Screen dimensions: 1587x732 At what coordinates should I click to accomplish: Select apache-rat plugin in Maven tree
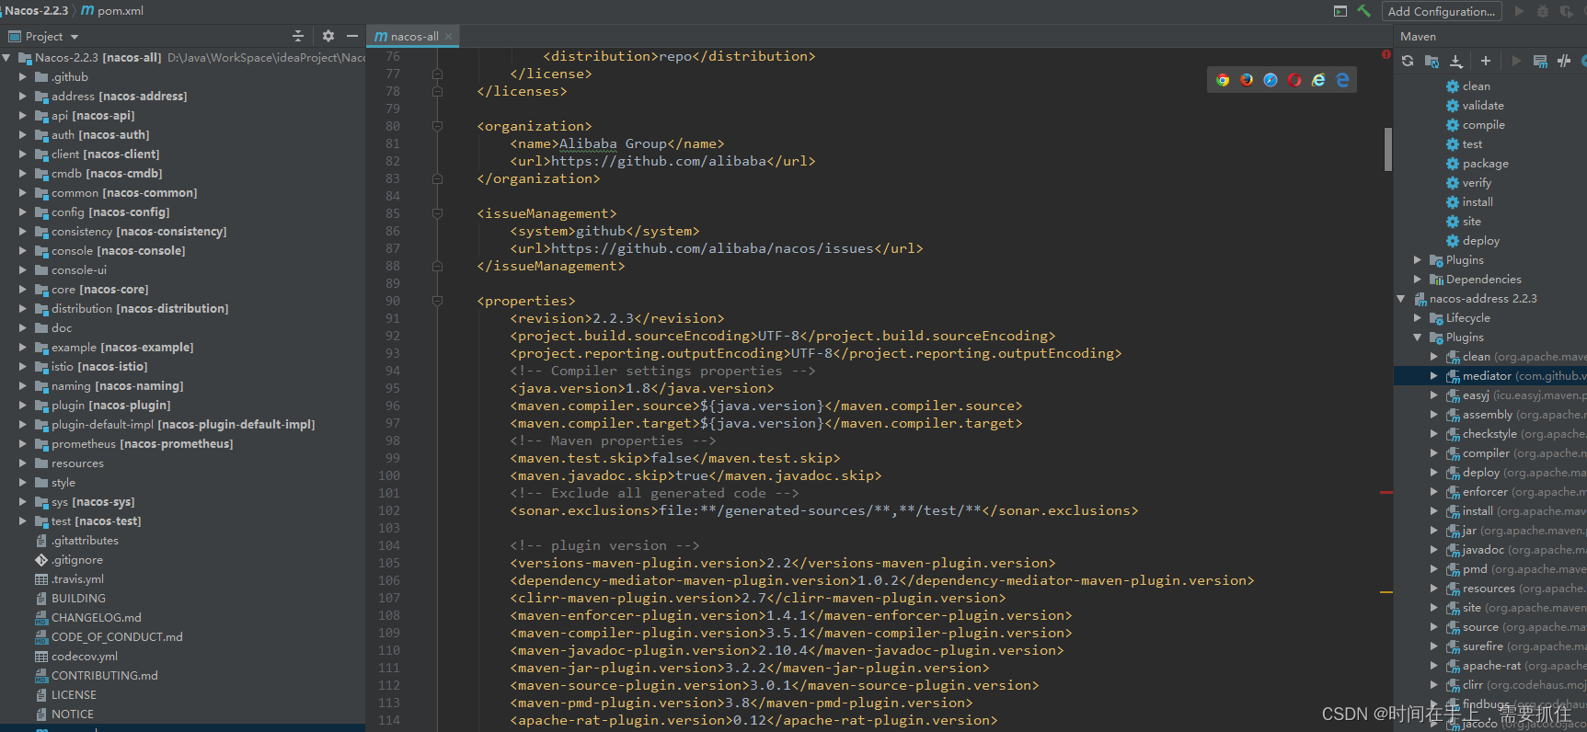click(1491, 665)
